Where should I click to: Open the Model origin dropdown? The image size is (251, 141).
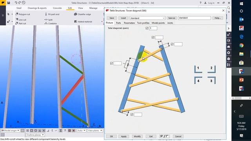(11, 130)
